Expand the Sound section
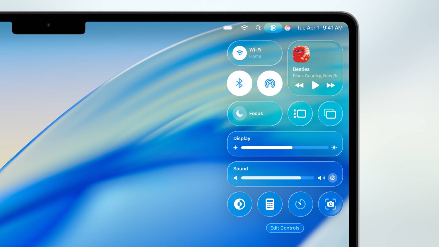The image size is (439, 247). tap(240, 169)
